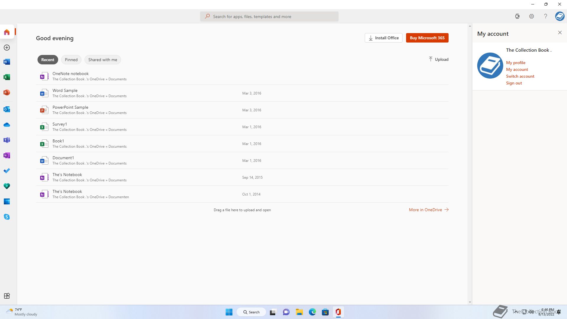Open Family Safety heart icon in sidebar
The width and height of the screenshot is (567, 319).
point(7,186)
